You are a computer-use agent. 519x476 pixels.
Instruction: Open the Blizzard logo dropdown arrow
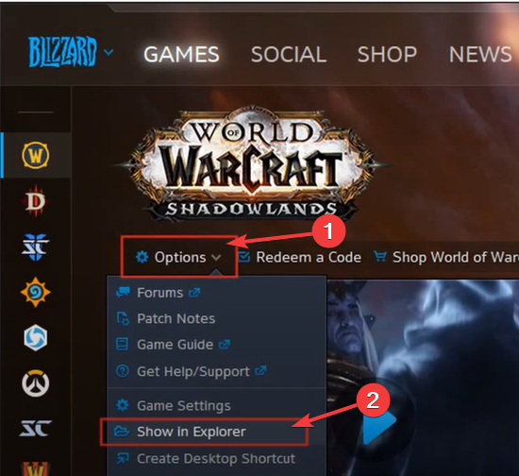(x=109, y=52)
